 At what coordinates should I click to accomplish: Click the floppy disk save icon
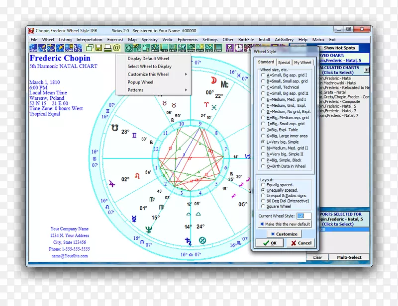coord(99,48)
